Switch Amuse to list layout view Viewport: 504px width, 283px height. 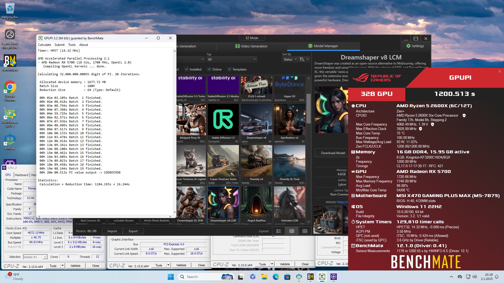pos(279,231)
